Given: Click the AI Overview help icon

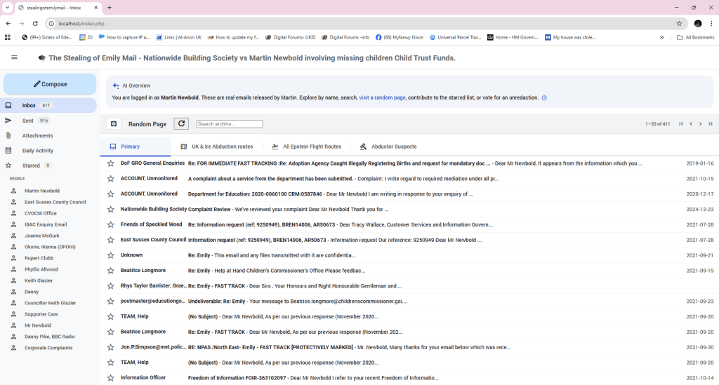Looking at the screenshot, I should (x=544, y=98).
